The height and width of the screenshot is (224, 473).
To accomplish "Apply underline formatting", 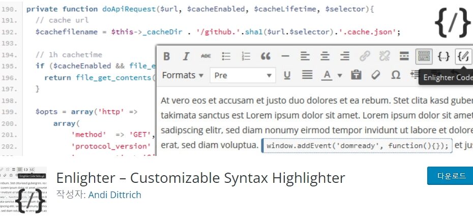I will 287,75.
